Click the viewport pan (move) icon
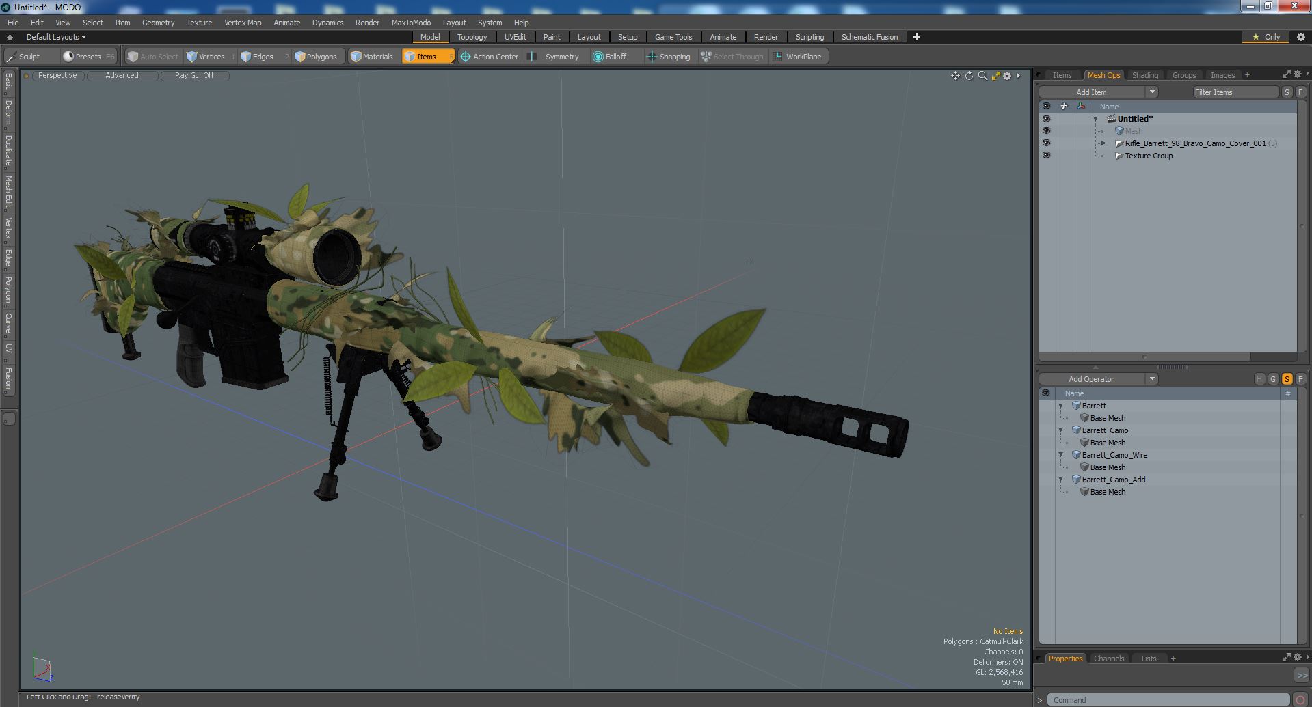The width and height of the screenshot is (1312, 707). coord(955,76)
